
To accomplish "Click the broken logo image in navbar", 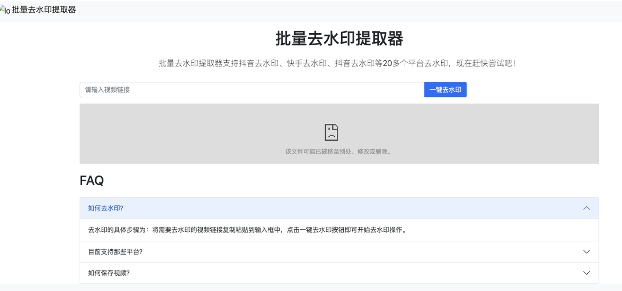I will (x=5, y=10).
